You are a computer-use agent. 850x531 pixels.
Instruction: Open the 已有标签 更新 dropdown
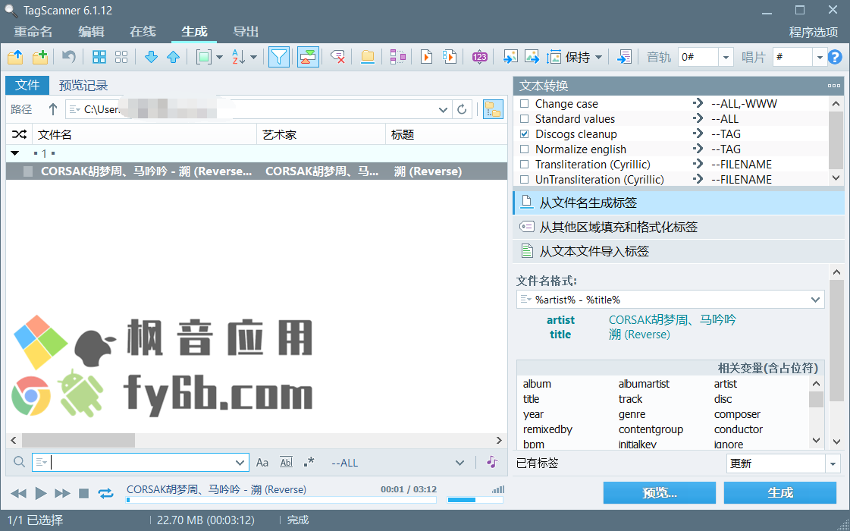point(832,463)
